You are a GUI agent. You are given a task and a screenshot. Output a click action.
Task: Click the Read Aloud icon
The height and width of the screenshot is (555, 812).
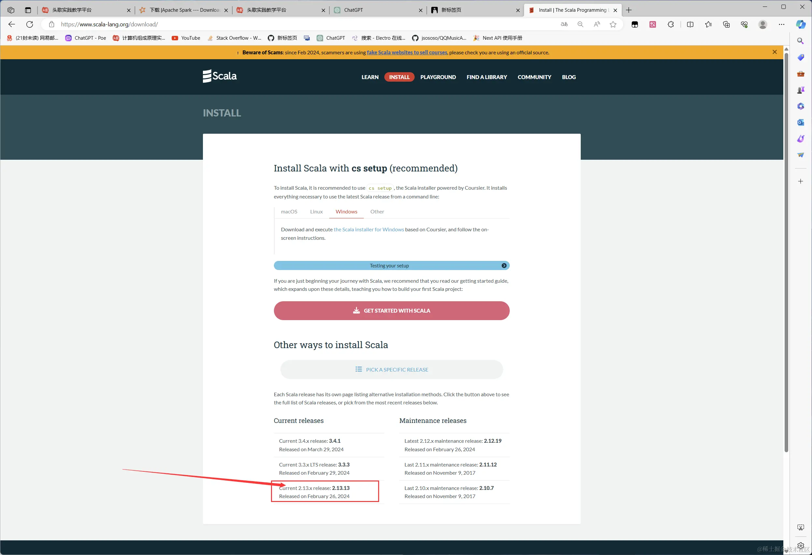click(597, 24)
